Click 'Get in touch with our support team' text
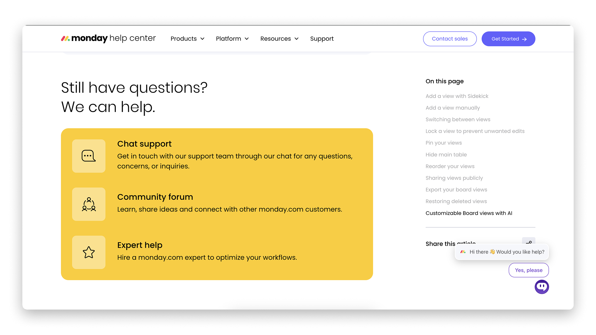Image resolution: width=596 pixels, height=335 pixels. point(235,161)
